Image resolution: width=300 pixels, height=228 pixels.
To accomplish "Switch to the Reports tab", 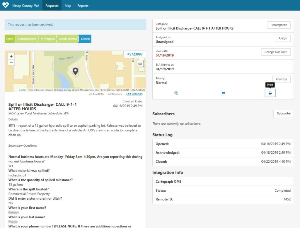I will point(83,5).
